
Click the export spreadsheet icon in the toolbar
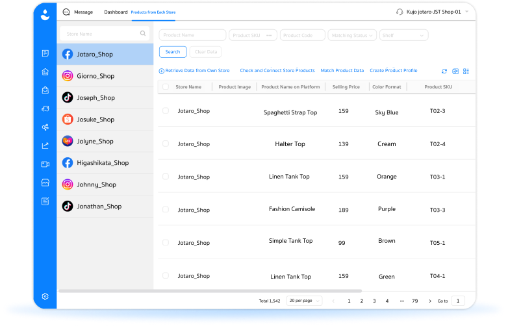pos(455,71)
